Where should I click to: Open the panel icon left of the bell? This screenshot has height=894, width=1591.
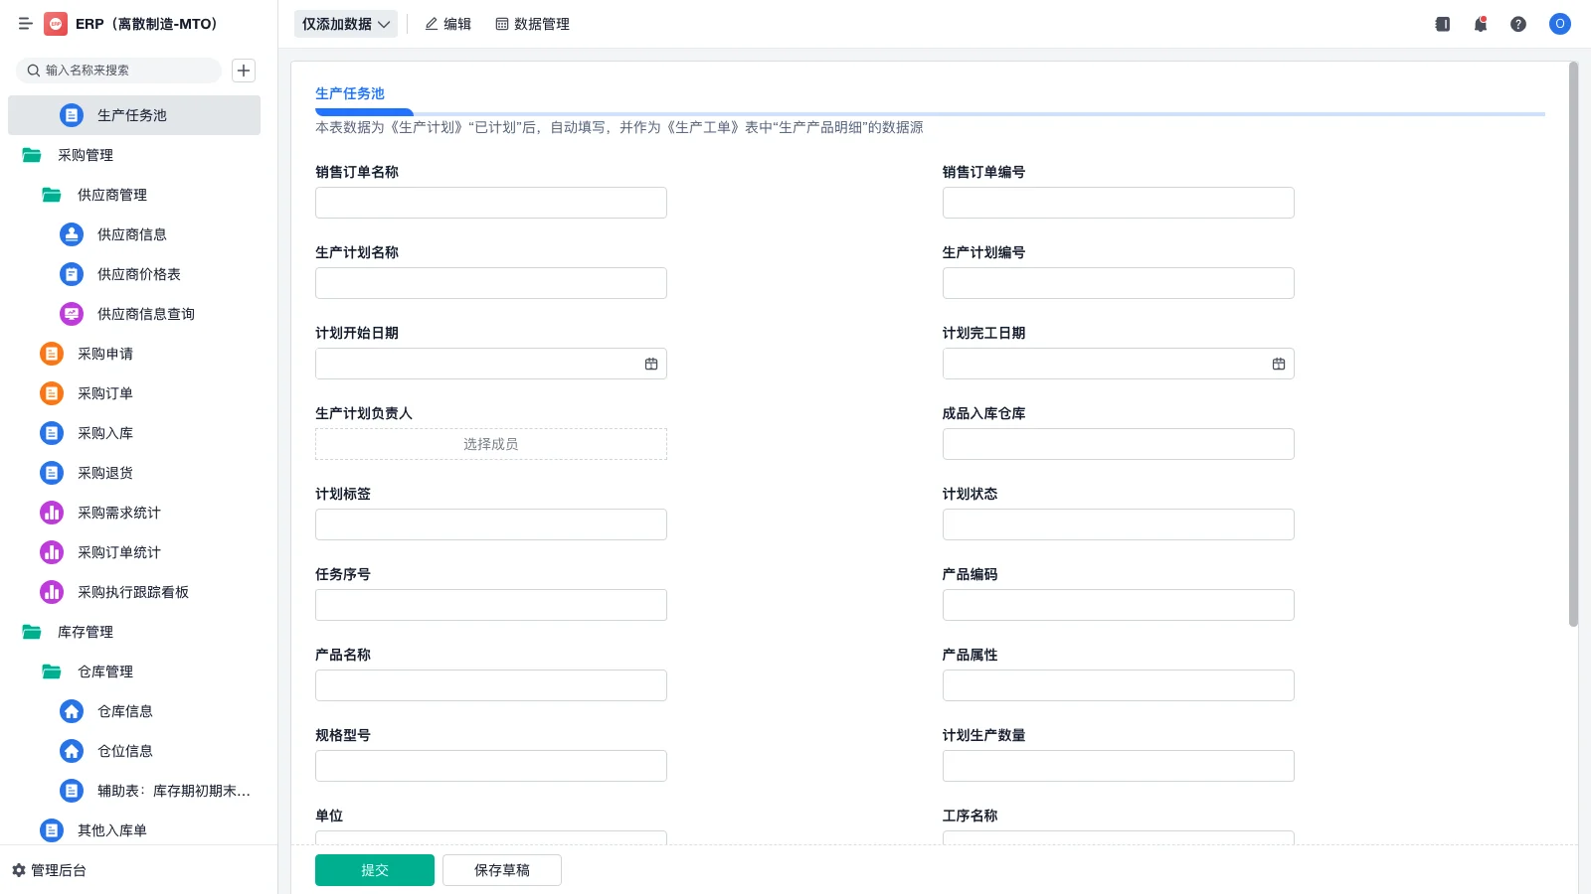1443,24
